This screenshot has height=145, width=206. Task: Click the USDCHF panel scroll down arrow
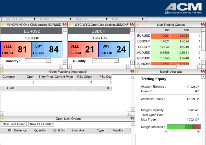click(x=132, y=63)
